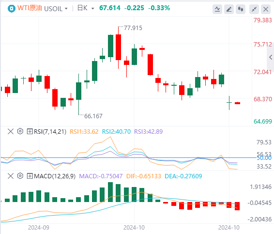Switch chart type via candlestick icon

click(x=241, y=9)
